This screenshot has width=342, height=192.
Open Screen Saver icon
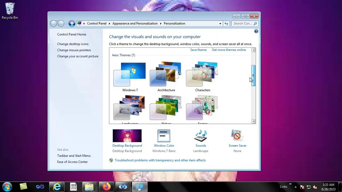[237, 136]
